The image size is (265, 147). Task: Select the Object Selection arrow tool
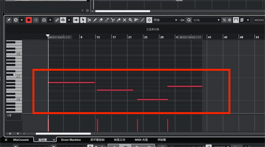click(83, 20)
